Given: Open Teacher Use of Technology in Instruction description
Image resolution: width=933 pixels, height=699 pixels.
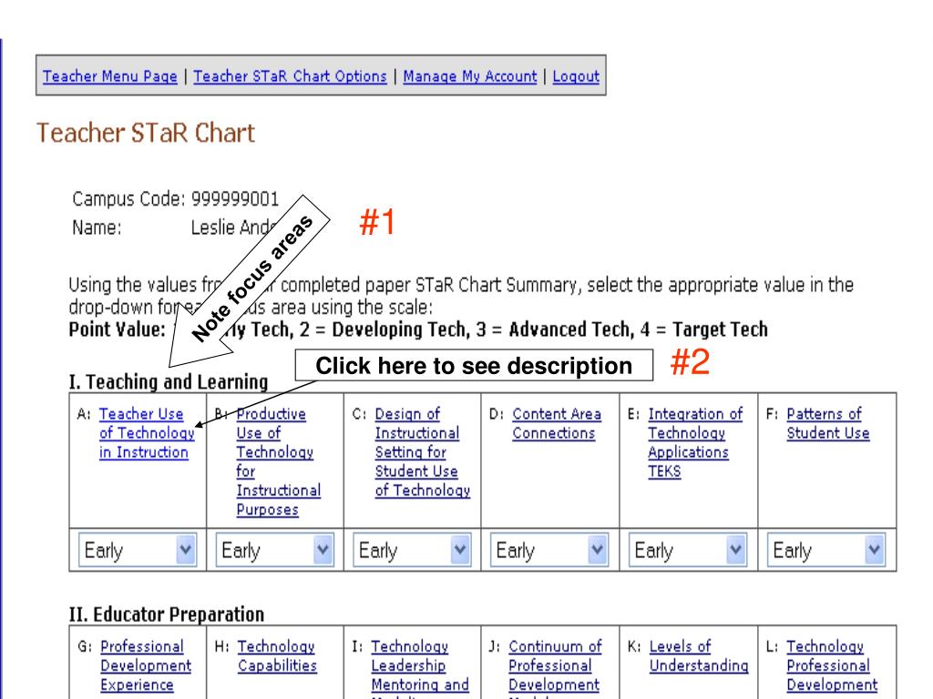Looking at the screenshot, I should coord(147,432).
